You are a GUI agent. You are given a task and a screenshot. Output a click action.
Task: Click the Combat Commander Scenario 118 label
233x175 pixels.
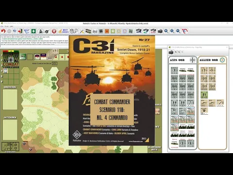click(x=112, y=109)
